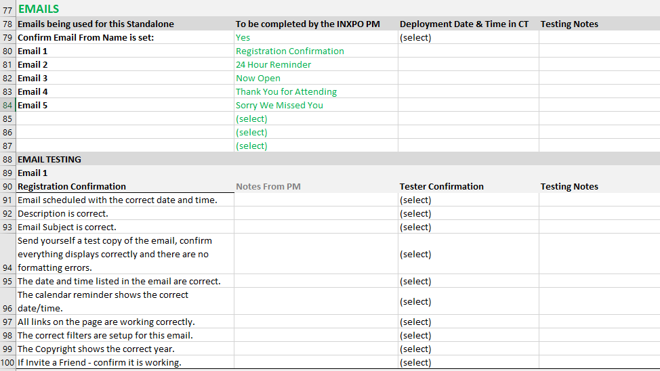Viewport: 660px width, 371px height.
Task: Open the (select) dropdown in row 87
Action: point(251,146)
